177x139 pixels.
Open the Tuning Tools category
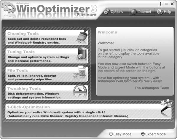coord(47,56)
